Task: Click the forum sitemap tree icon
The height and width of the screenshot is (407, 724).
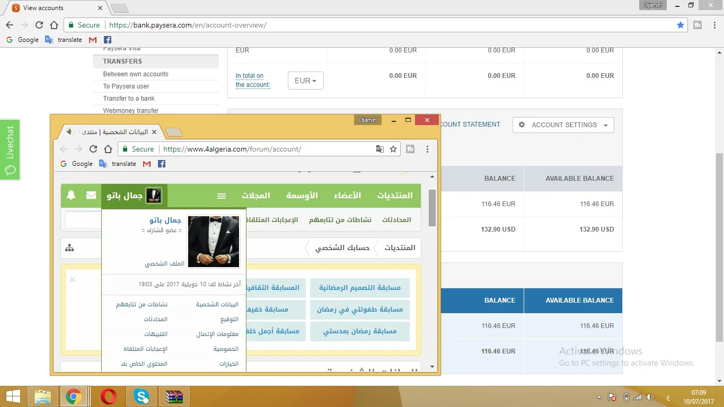Action: click(69, 248)
